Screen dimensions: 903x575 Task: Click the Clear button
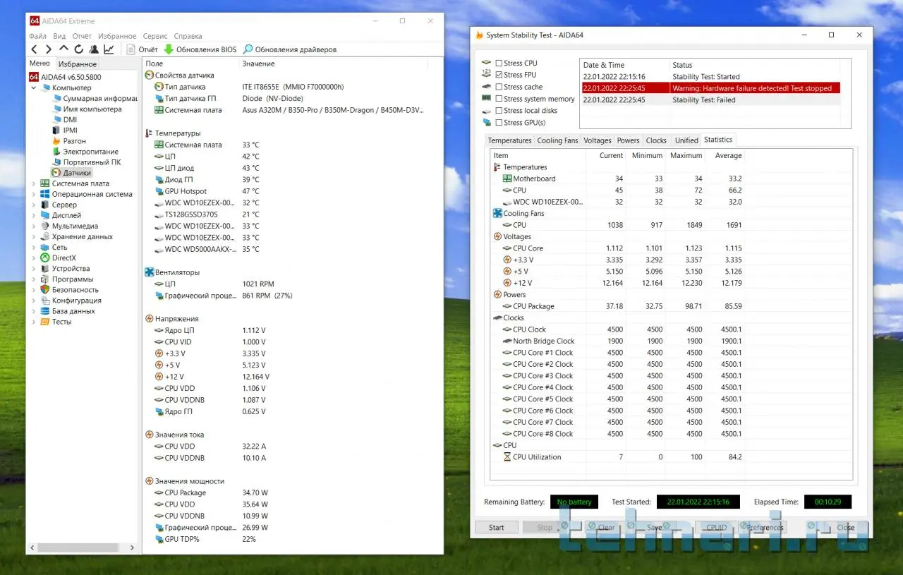tap(607, 527)
